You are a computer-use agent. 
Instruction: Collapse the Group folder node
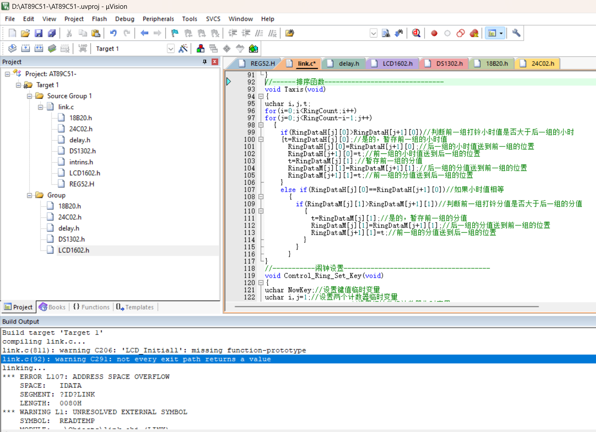point(30,195)
